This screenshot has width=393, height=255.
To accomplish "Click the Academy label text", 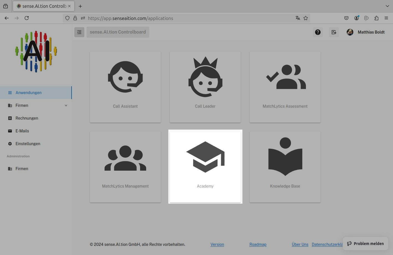I will point(205,186).
